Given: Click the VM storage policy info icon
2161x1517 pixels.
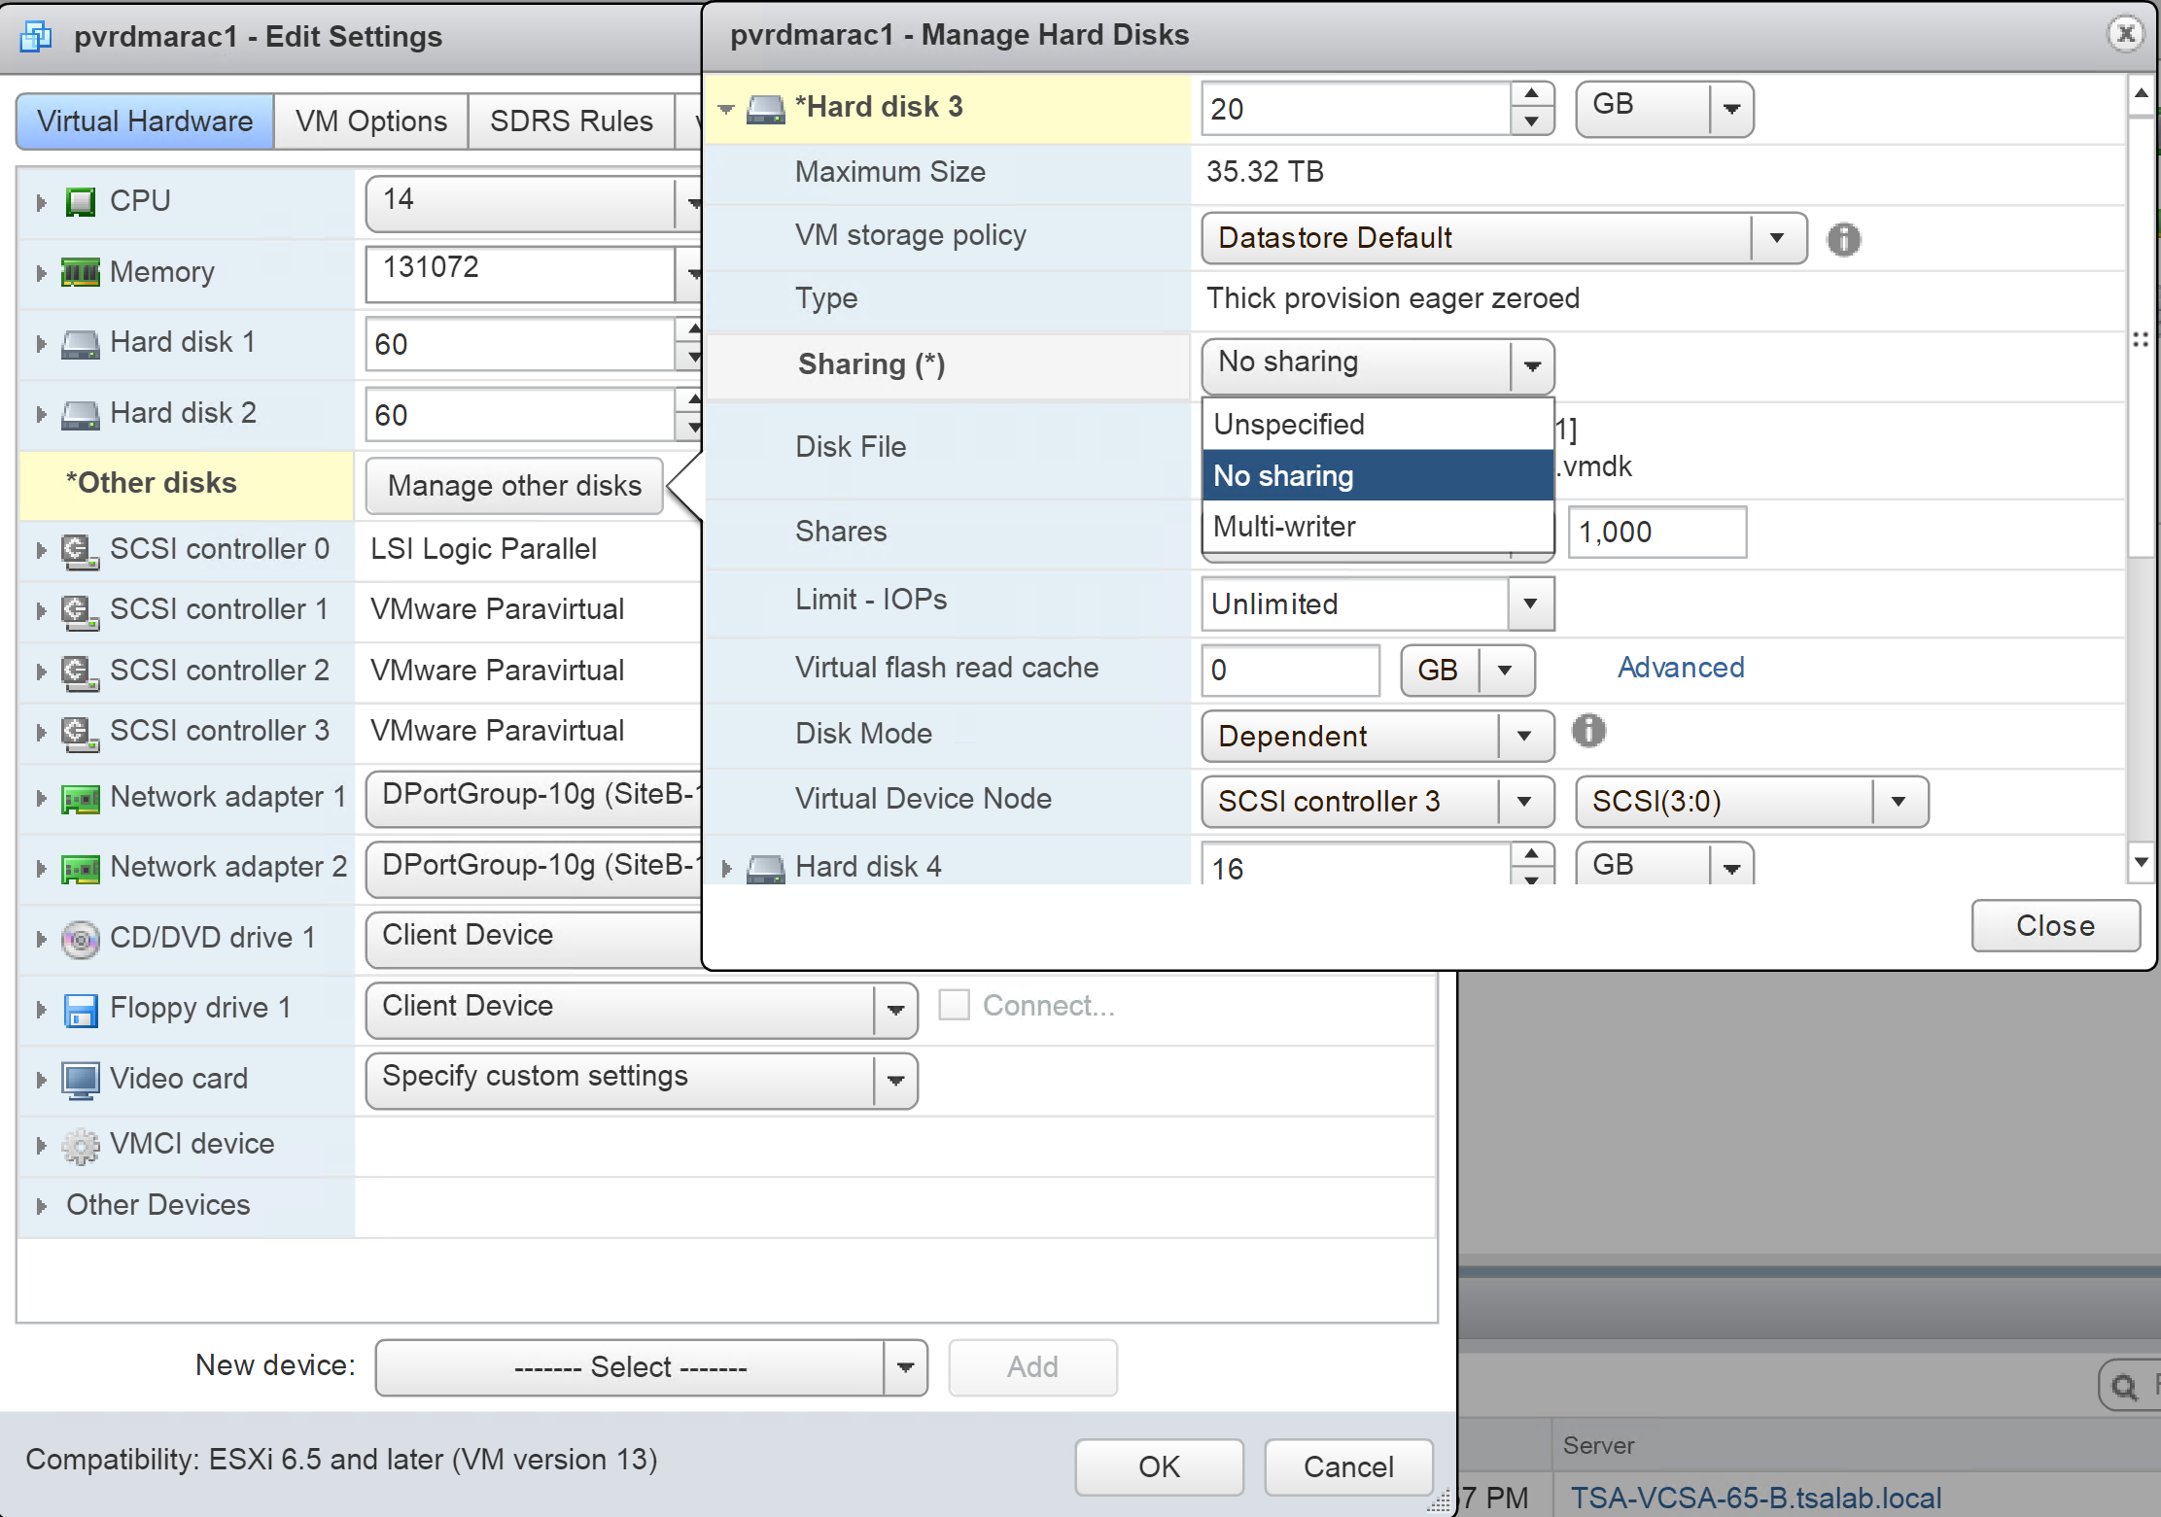Looking at the screenshot, I should pos(1843,239).
